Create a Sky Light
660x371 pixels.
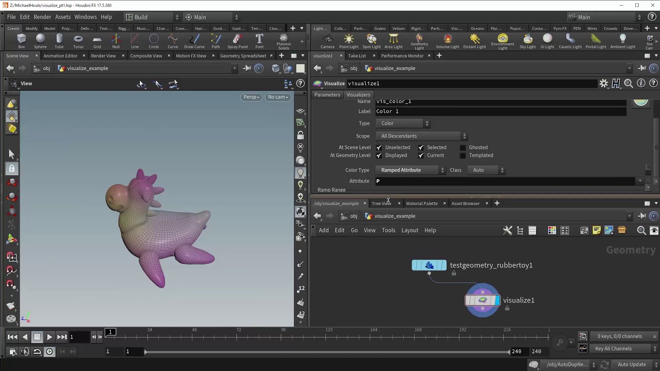click(x=527, y=41)
